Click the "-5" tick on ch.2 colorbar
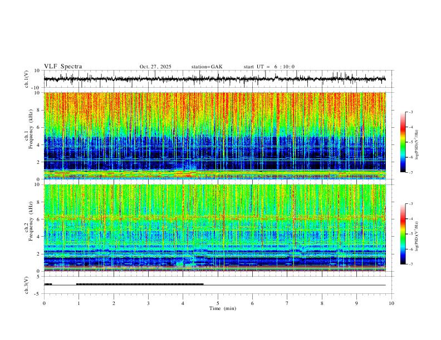Screen dimensions: 441x340 click(x=410, y=234)
